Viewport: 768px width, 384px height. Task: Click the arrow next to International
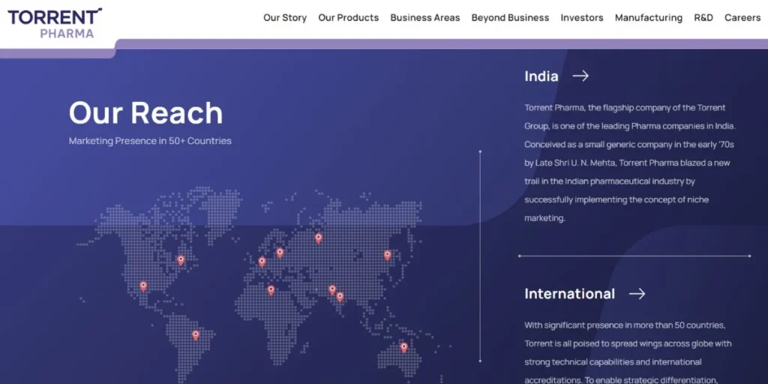[637, 293]
